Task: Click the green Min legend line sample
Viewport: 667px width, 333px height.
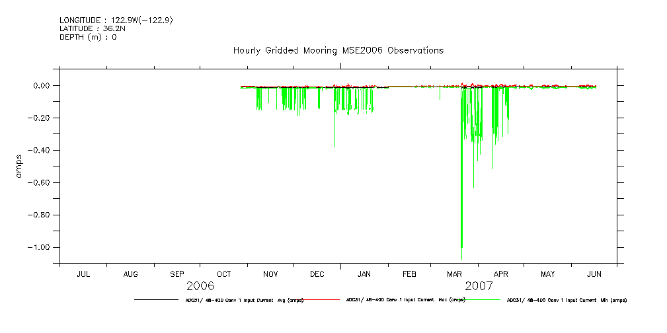Action: [486, 300]
